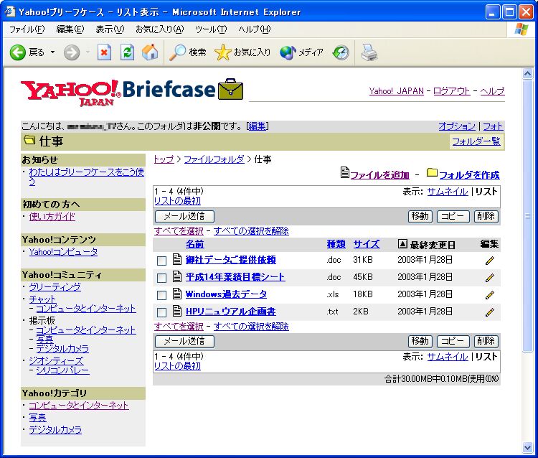Screen dimensions: 538x458
Task: Open the お気に入り(A) menu
Action: [159, 29]
